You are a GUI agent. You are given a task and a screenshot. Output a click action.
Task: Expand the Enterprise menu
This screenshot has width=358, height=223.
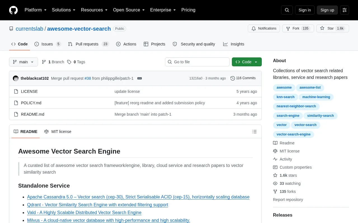pyautogui.click(x=163, y=10)
